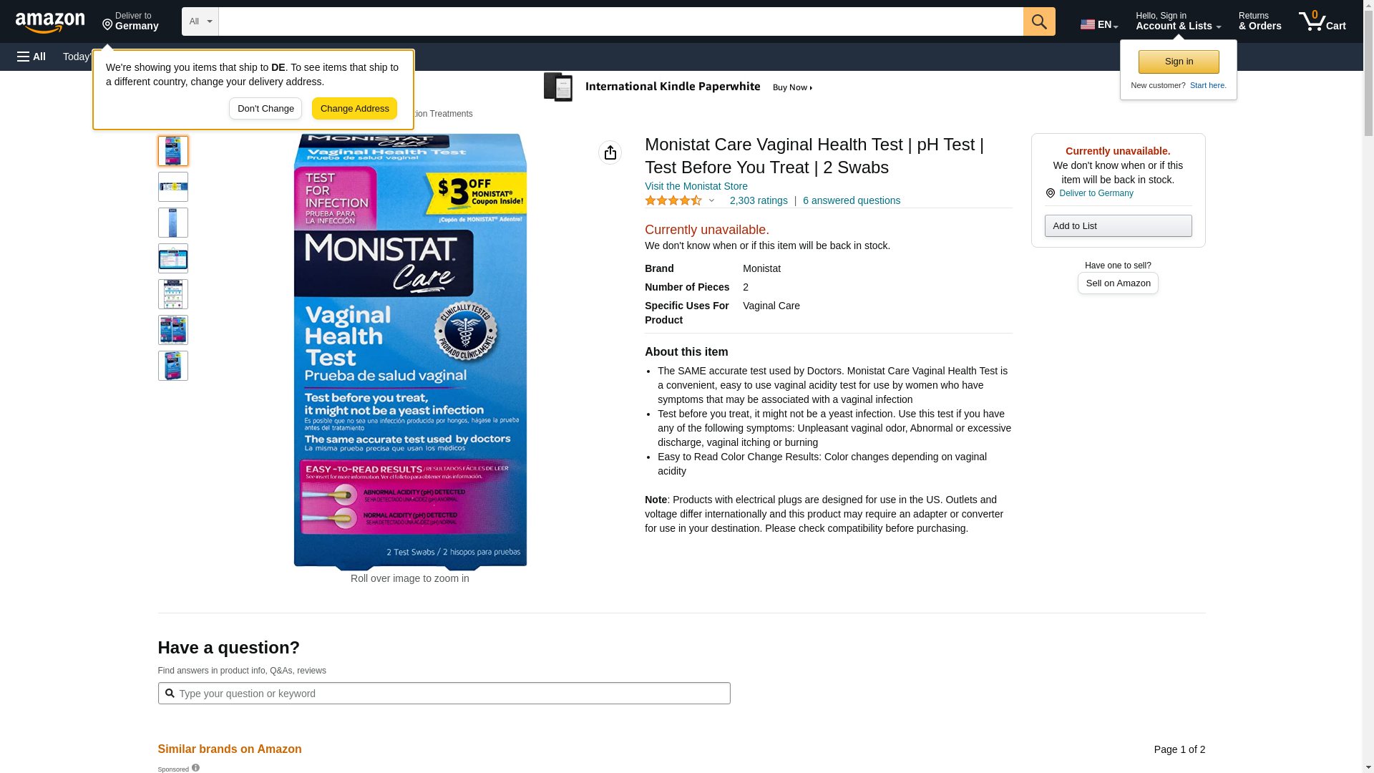Viewport: 1374px width, 773px height.
Task: Click the Change Address button
Action: tap(355, 109)
